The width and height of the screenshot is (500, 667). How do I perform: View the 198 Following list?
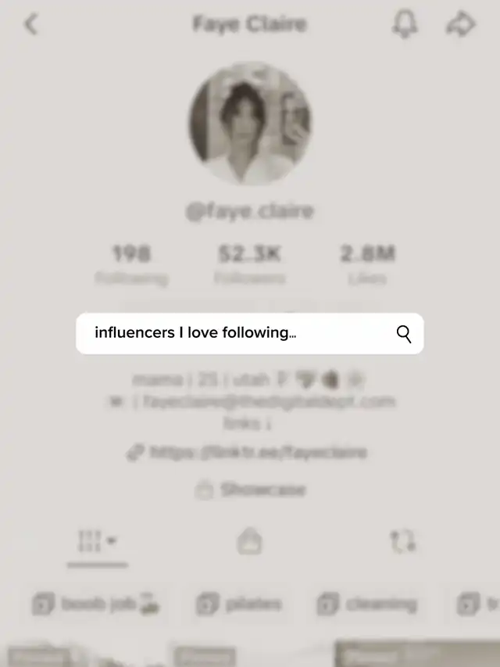(131, 264)
